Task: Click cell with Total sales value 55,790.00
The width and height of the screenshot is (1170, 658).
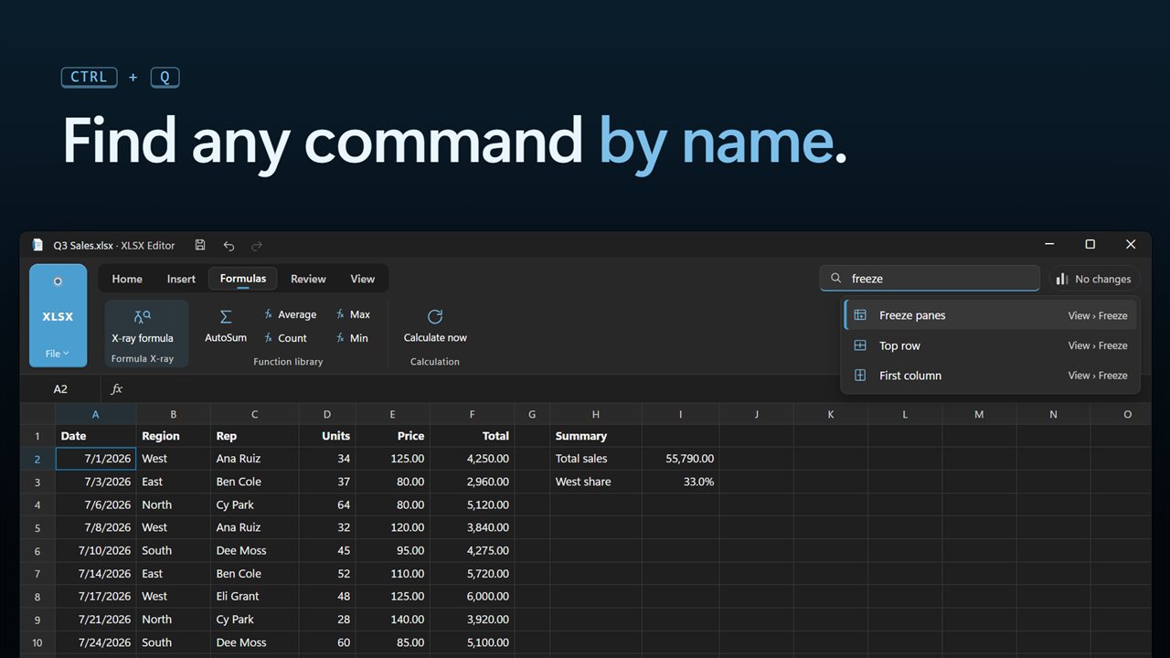Action: pyautogui.click(x=680, y=459)
